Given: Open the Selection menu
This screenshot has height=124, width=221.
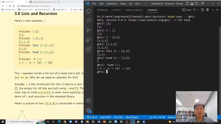Looking at the screenshot, I should point(112,4).
